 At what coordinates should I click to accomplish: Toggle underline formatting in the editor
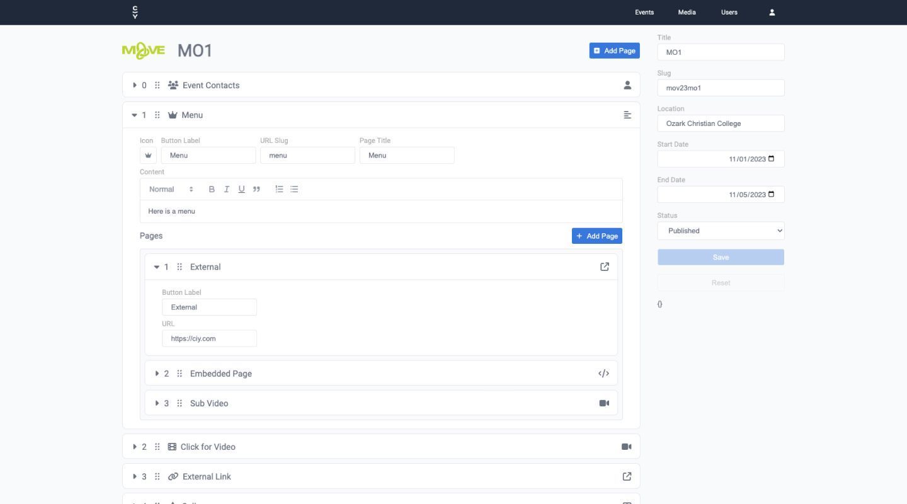pos(241,189)
